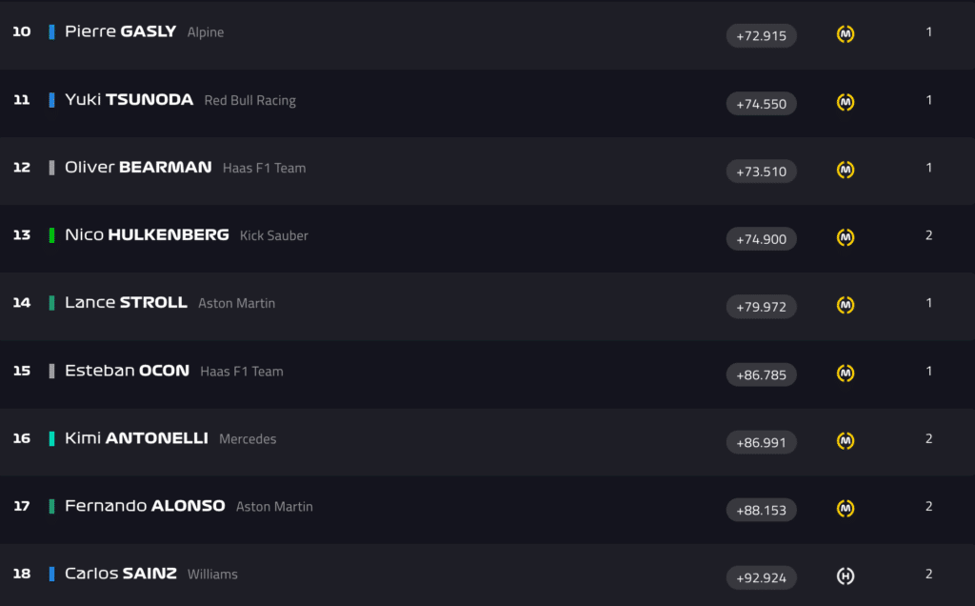Click Alonso's yellow tyre compound icon

[846, 509]
